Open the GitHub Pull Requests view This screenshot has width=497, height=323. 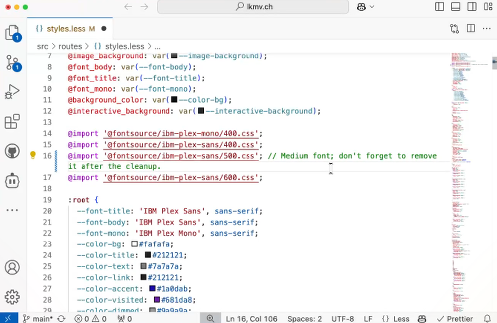(x=12, y=151)
